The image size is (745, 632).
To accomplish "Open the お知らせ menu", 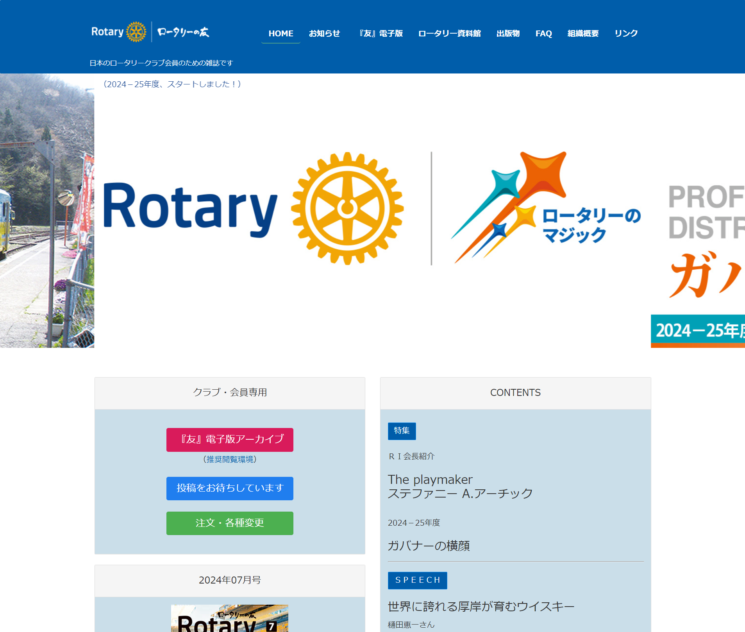I will coord(324,34).
